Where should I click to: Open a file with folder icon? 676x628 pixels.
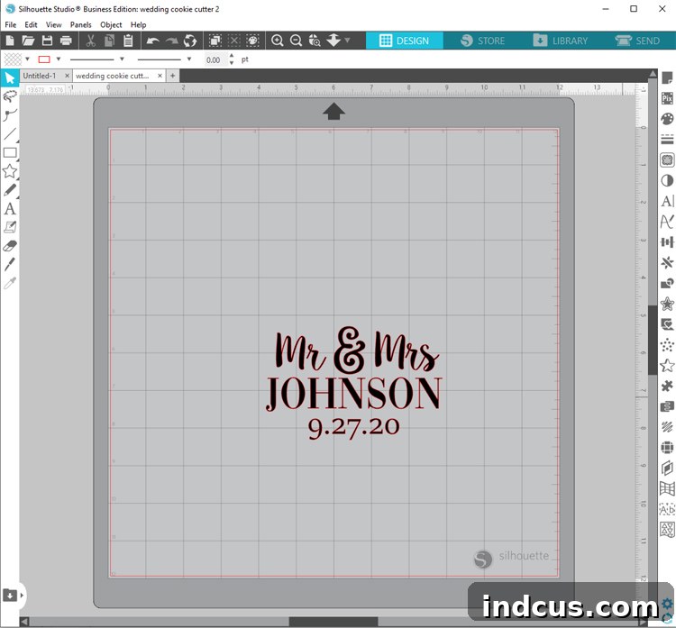click(28, 41)
